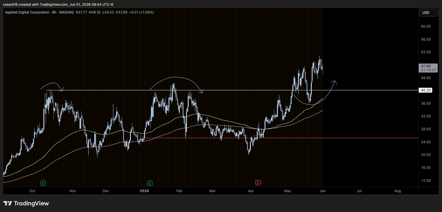Click the cesard16 author caption at top

[x=58, y=4]
